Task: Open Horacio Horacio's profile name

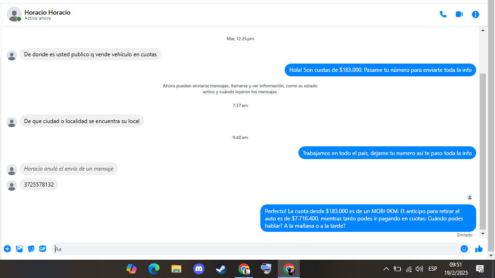Action: 47,12
